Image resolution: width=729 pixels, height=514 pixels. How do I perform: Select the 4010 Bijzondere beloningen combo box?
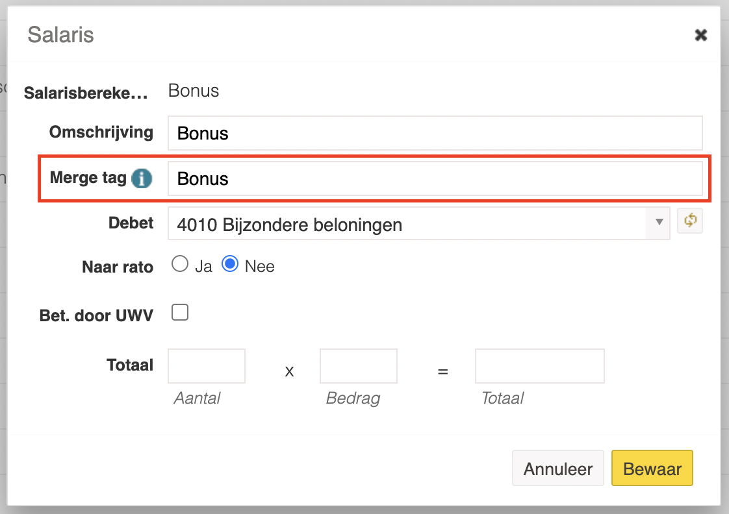coord(418,224)
